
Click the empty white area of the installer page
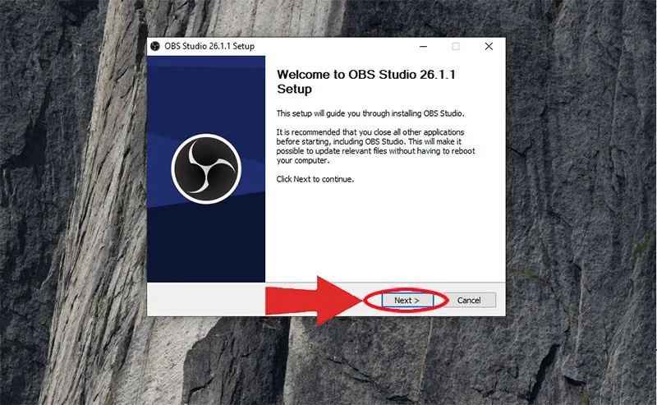point(386,238)
